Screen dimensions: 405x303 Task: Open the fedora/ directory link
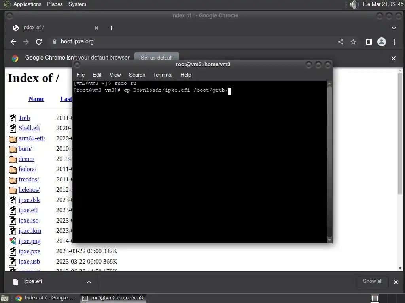click(27, 169)
